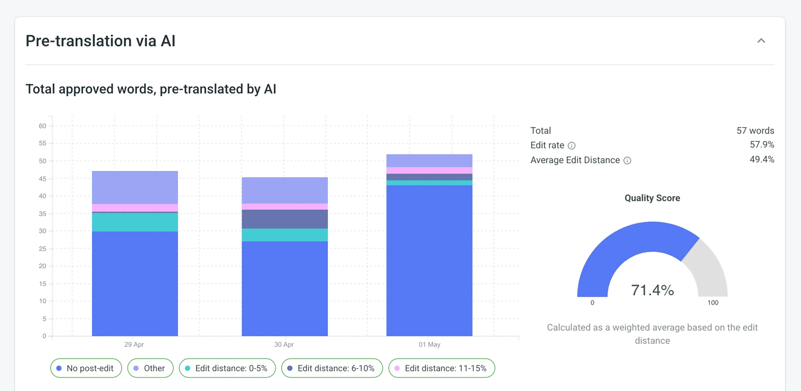Click 30 Apr Other top segment
The image size is (801, 391).
(285, 190)
